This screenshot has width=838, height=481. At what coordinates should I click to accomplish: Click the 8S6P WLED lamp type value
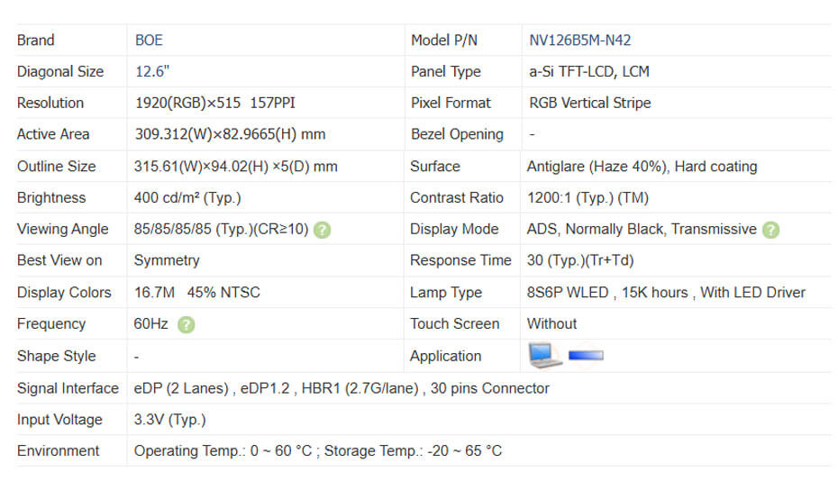pyautogui.click(x=666, y=293)
